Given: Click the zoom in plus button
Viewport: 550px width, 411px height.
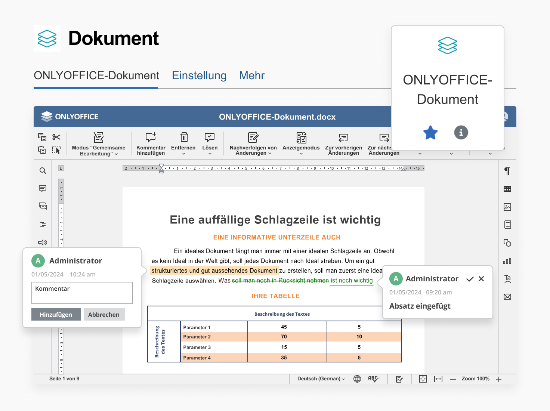Looking at the screenshot, I should (499, 379).
